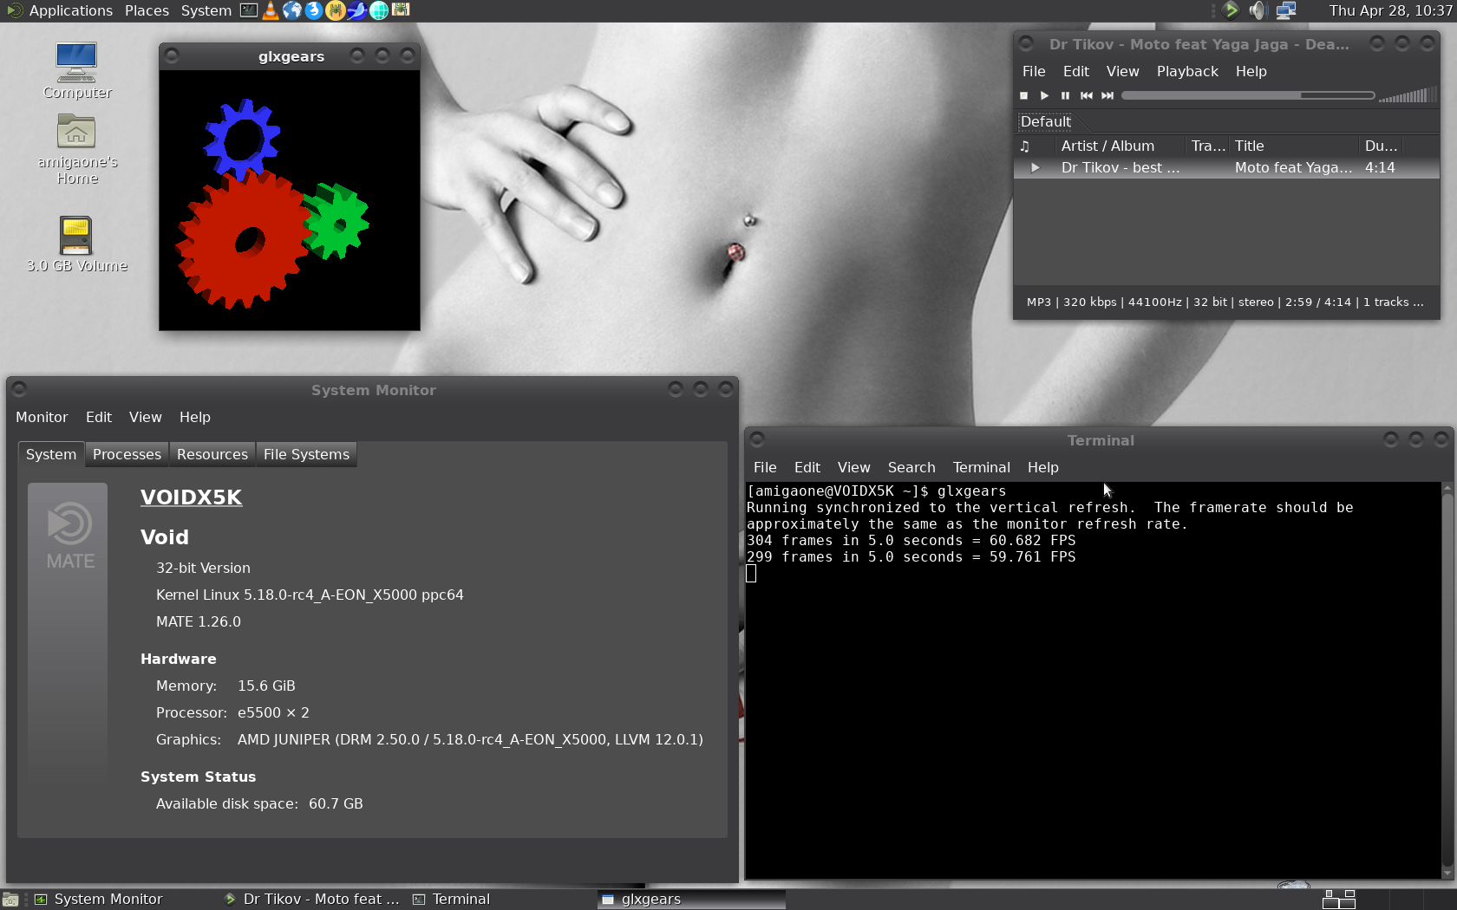
Task: Click the show desktop button in bottom panel
Action: [10, 900]
